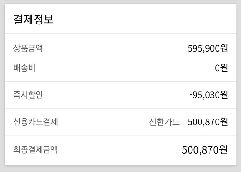Click the -95,030원 discount amount
This screenshot has height=172, width=241.
pos(209,95)
